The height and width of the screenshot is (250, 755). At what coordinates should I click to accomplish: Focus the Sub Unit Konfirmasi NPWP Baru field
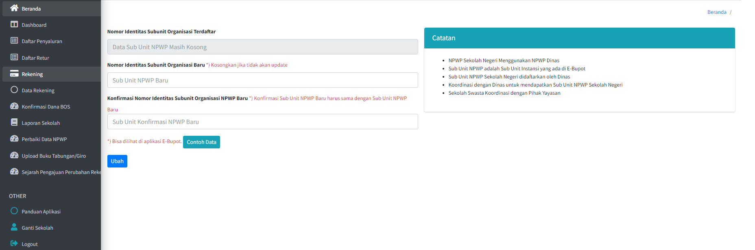coord(262,122)
